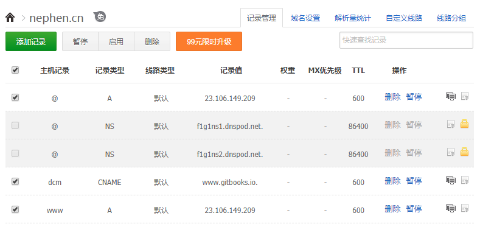Viewport: 480px width, 227px height.
Task: Click the CNAME record type cell
Action: 110,183
